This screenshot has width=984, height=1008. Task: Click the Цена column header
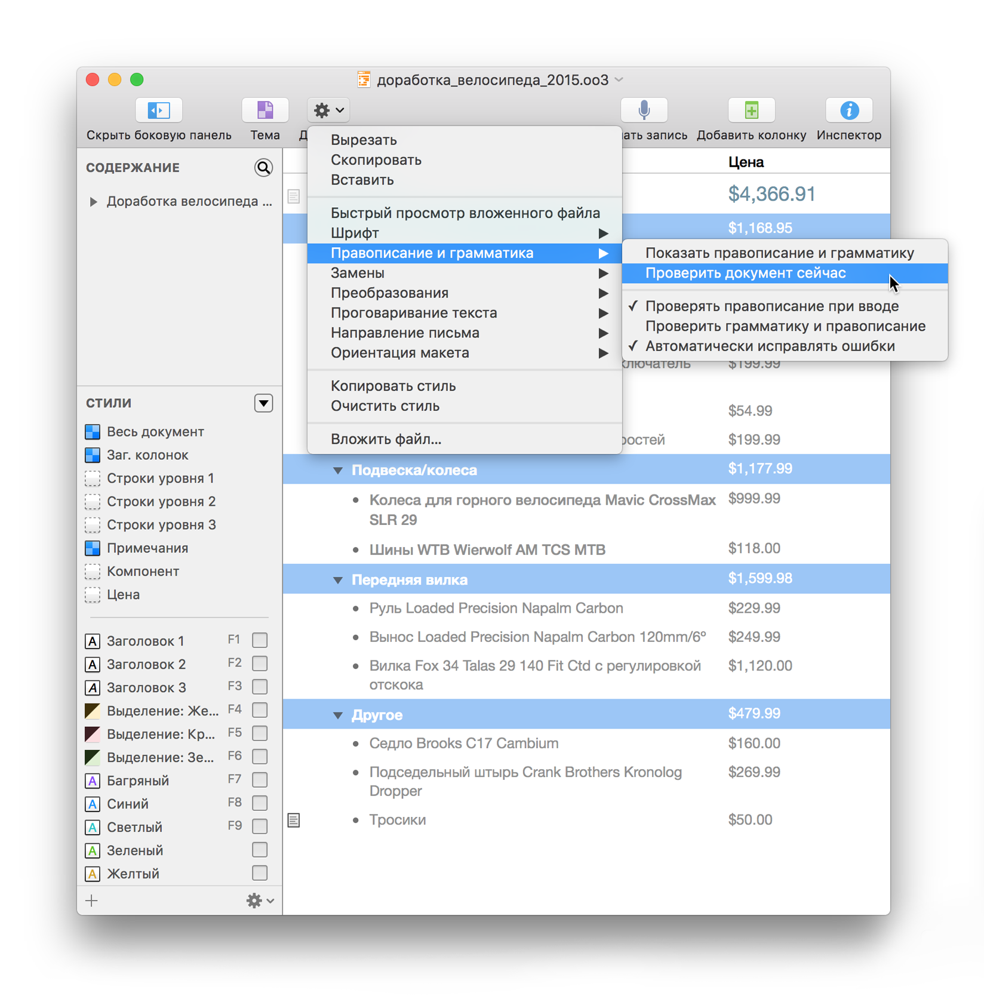tap(746, 162)
